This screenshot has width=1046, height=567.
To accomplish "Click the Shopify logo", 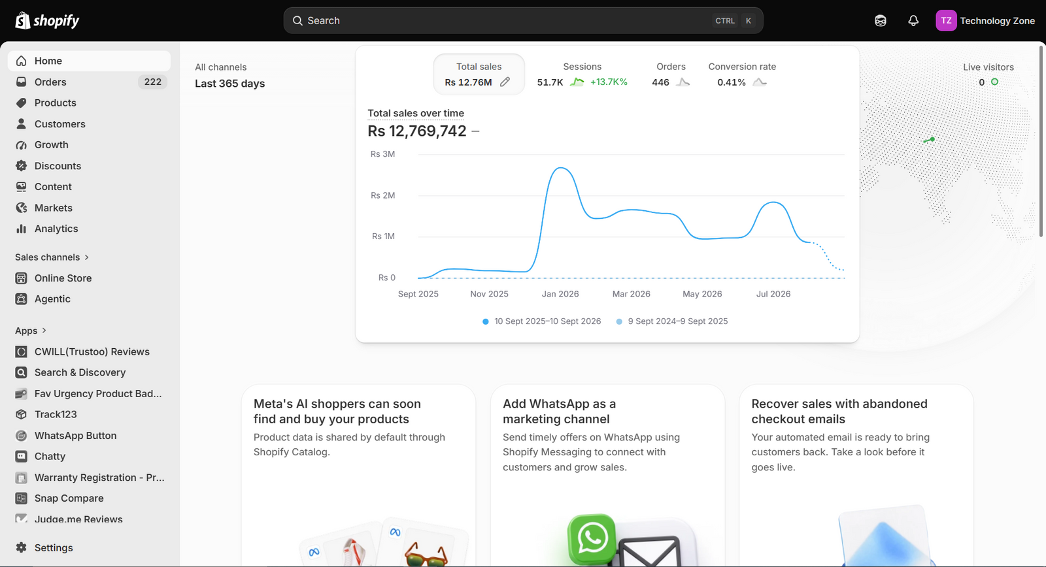I will [x=47, y=21].
